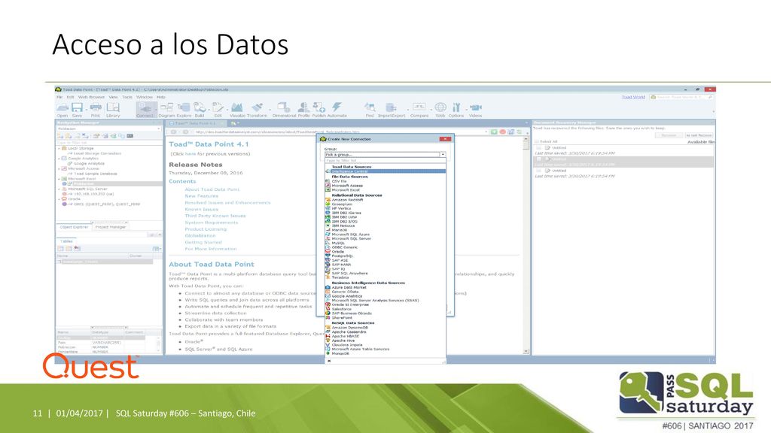Open the View menu

[113, 97]
